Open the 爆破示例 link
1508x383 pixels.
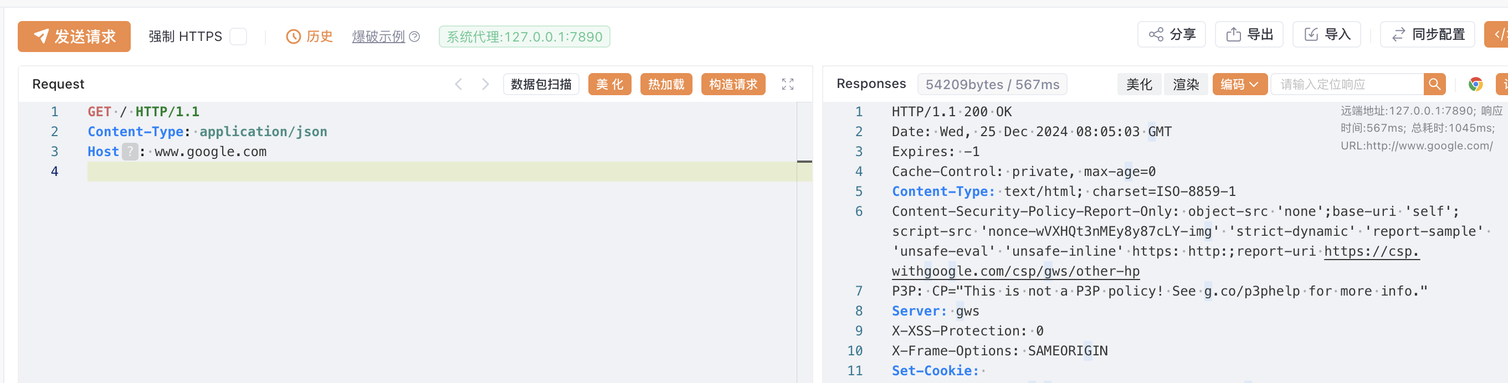coord(378,37)
